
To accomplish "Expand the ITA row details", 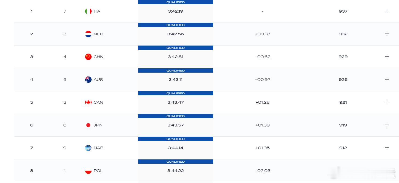I will [387, 11].
